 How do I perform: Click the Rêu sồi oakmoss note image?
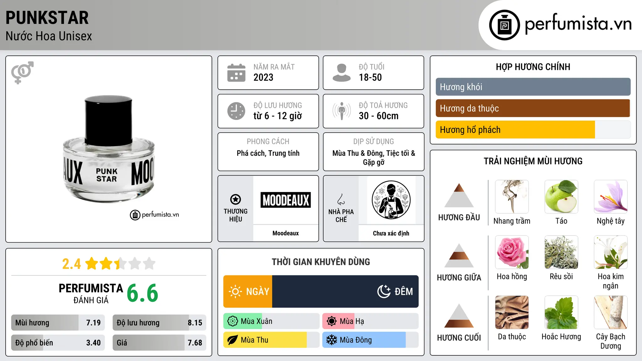click(561, 252)
